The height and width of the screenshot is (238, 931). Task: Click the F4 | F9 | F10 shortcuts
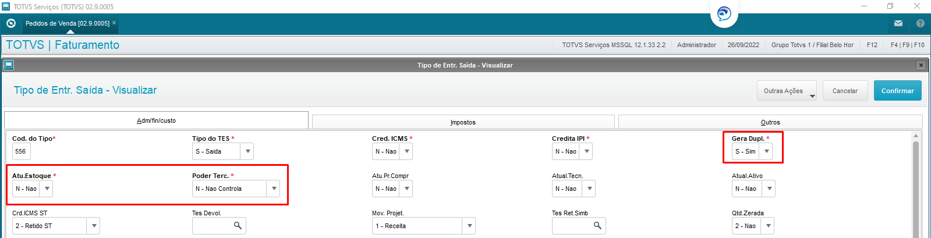(x=907, y=45)
